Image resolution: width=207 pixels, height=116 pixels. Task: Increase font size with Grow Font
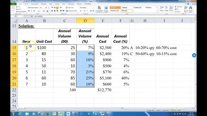(x=46, y=8)
